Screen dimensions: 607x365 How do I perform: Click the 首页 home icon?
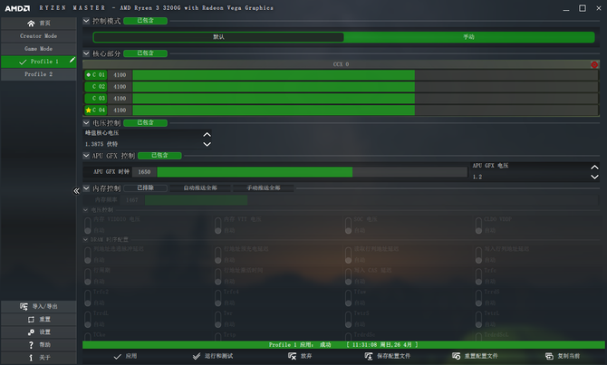pos(33,22)
